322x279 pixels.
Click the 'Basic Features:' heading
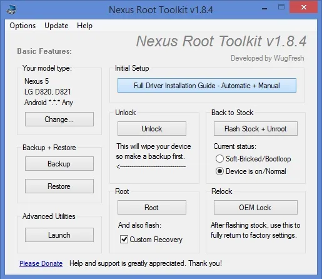click(x=44, y=51)
